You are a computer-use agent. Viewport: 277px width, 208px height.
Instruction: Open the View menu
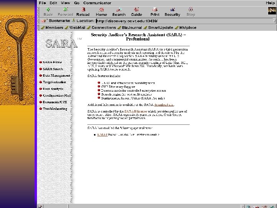point(65,3)
